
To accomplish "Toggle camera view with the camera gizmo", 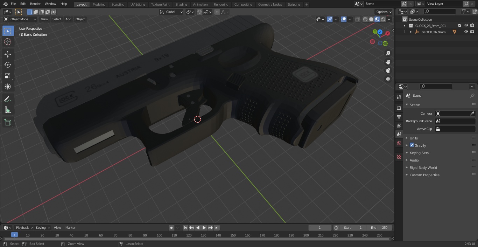I will point(388,71).
